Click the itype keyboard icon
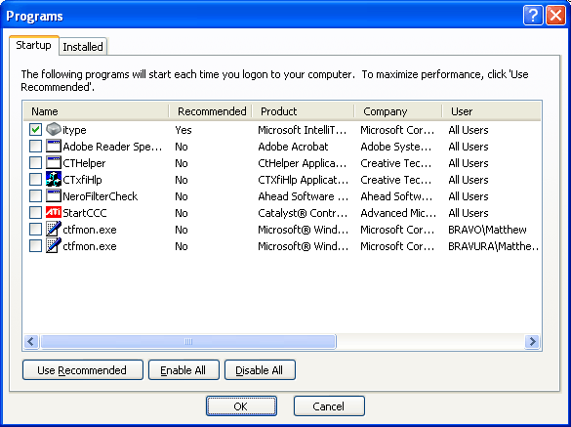The image size is (571, 427). (54, 129)
